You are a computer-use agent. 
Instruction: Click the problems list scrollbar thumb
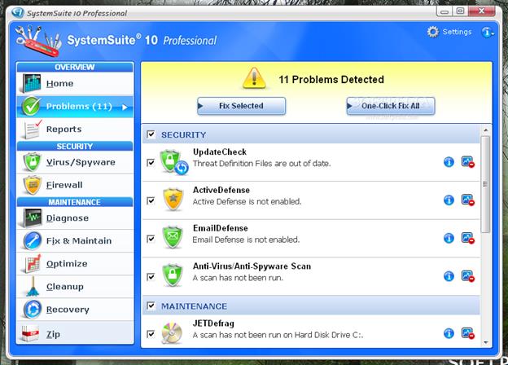485,184
